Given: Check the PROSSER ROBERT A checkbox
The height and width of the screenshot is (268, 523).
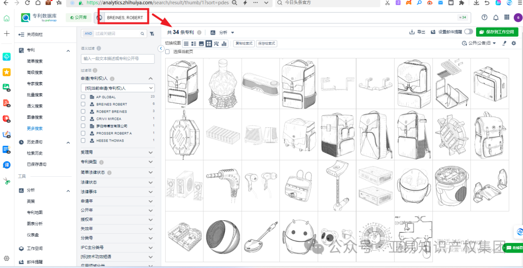Looking at the screenshot, I should (x=83, y=133).
